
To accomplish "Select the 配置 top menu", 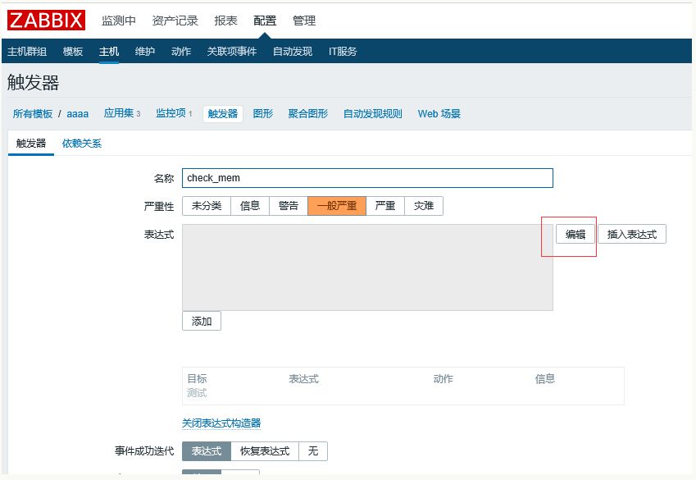I will click(x=265, y=21).
